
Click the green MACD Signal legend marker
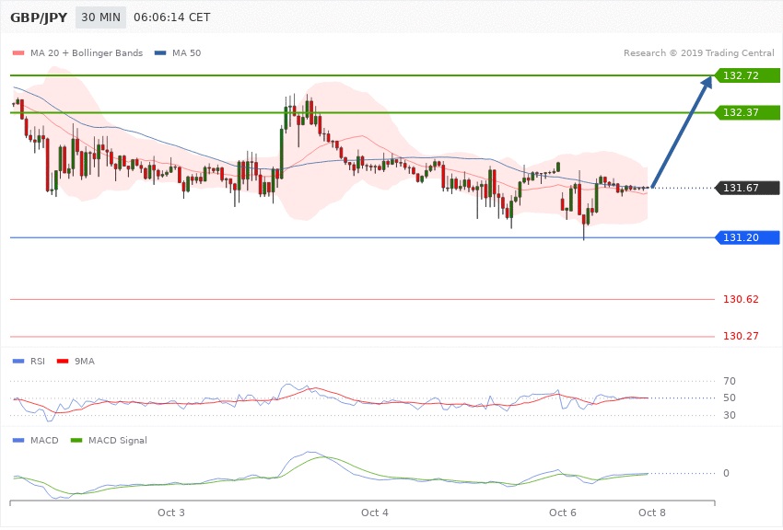pyautogui.click(x=76, y=440)
